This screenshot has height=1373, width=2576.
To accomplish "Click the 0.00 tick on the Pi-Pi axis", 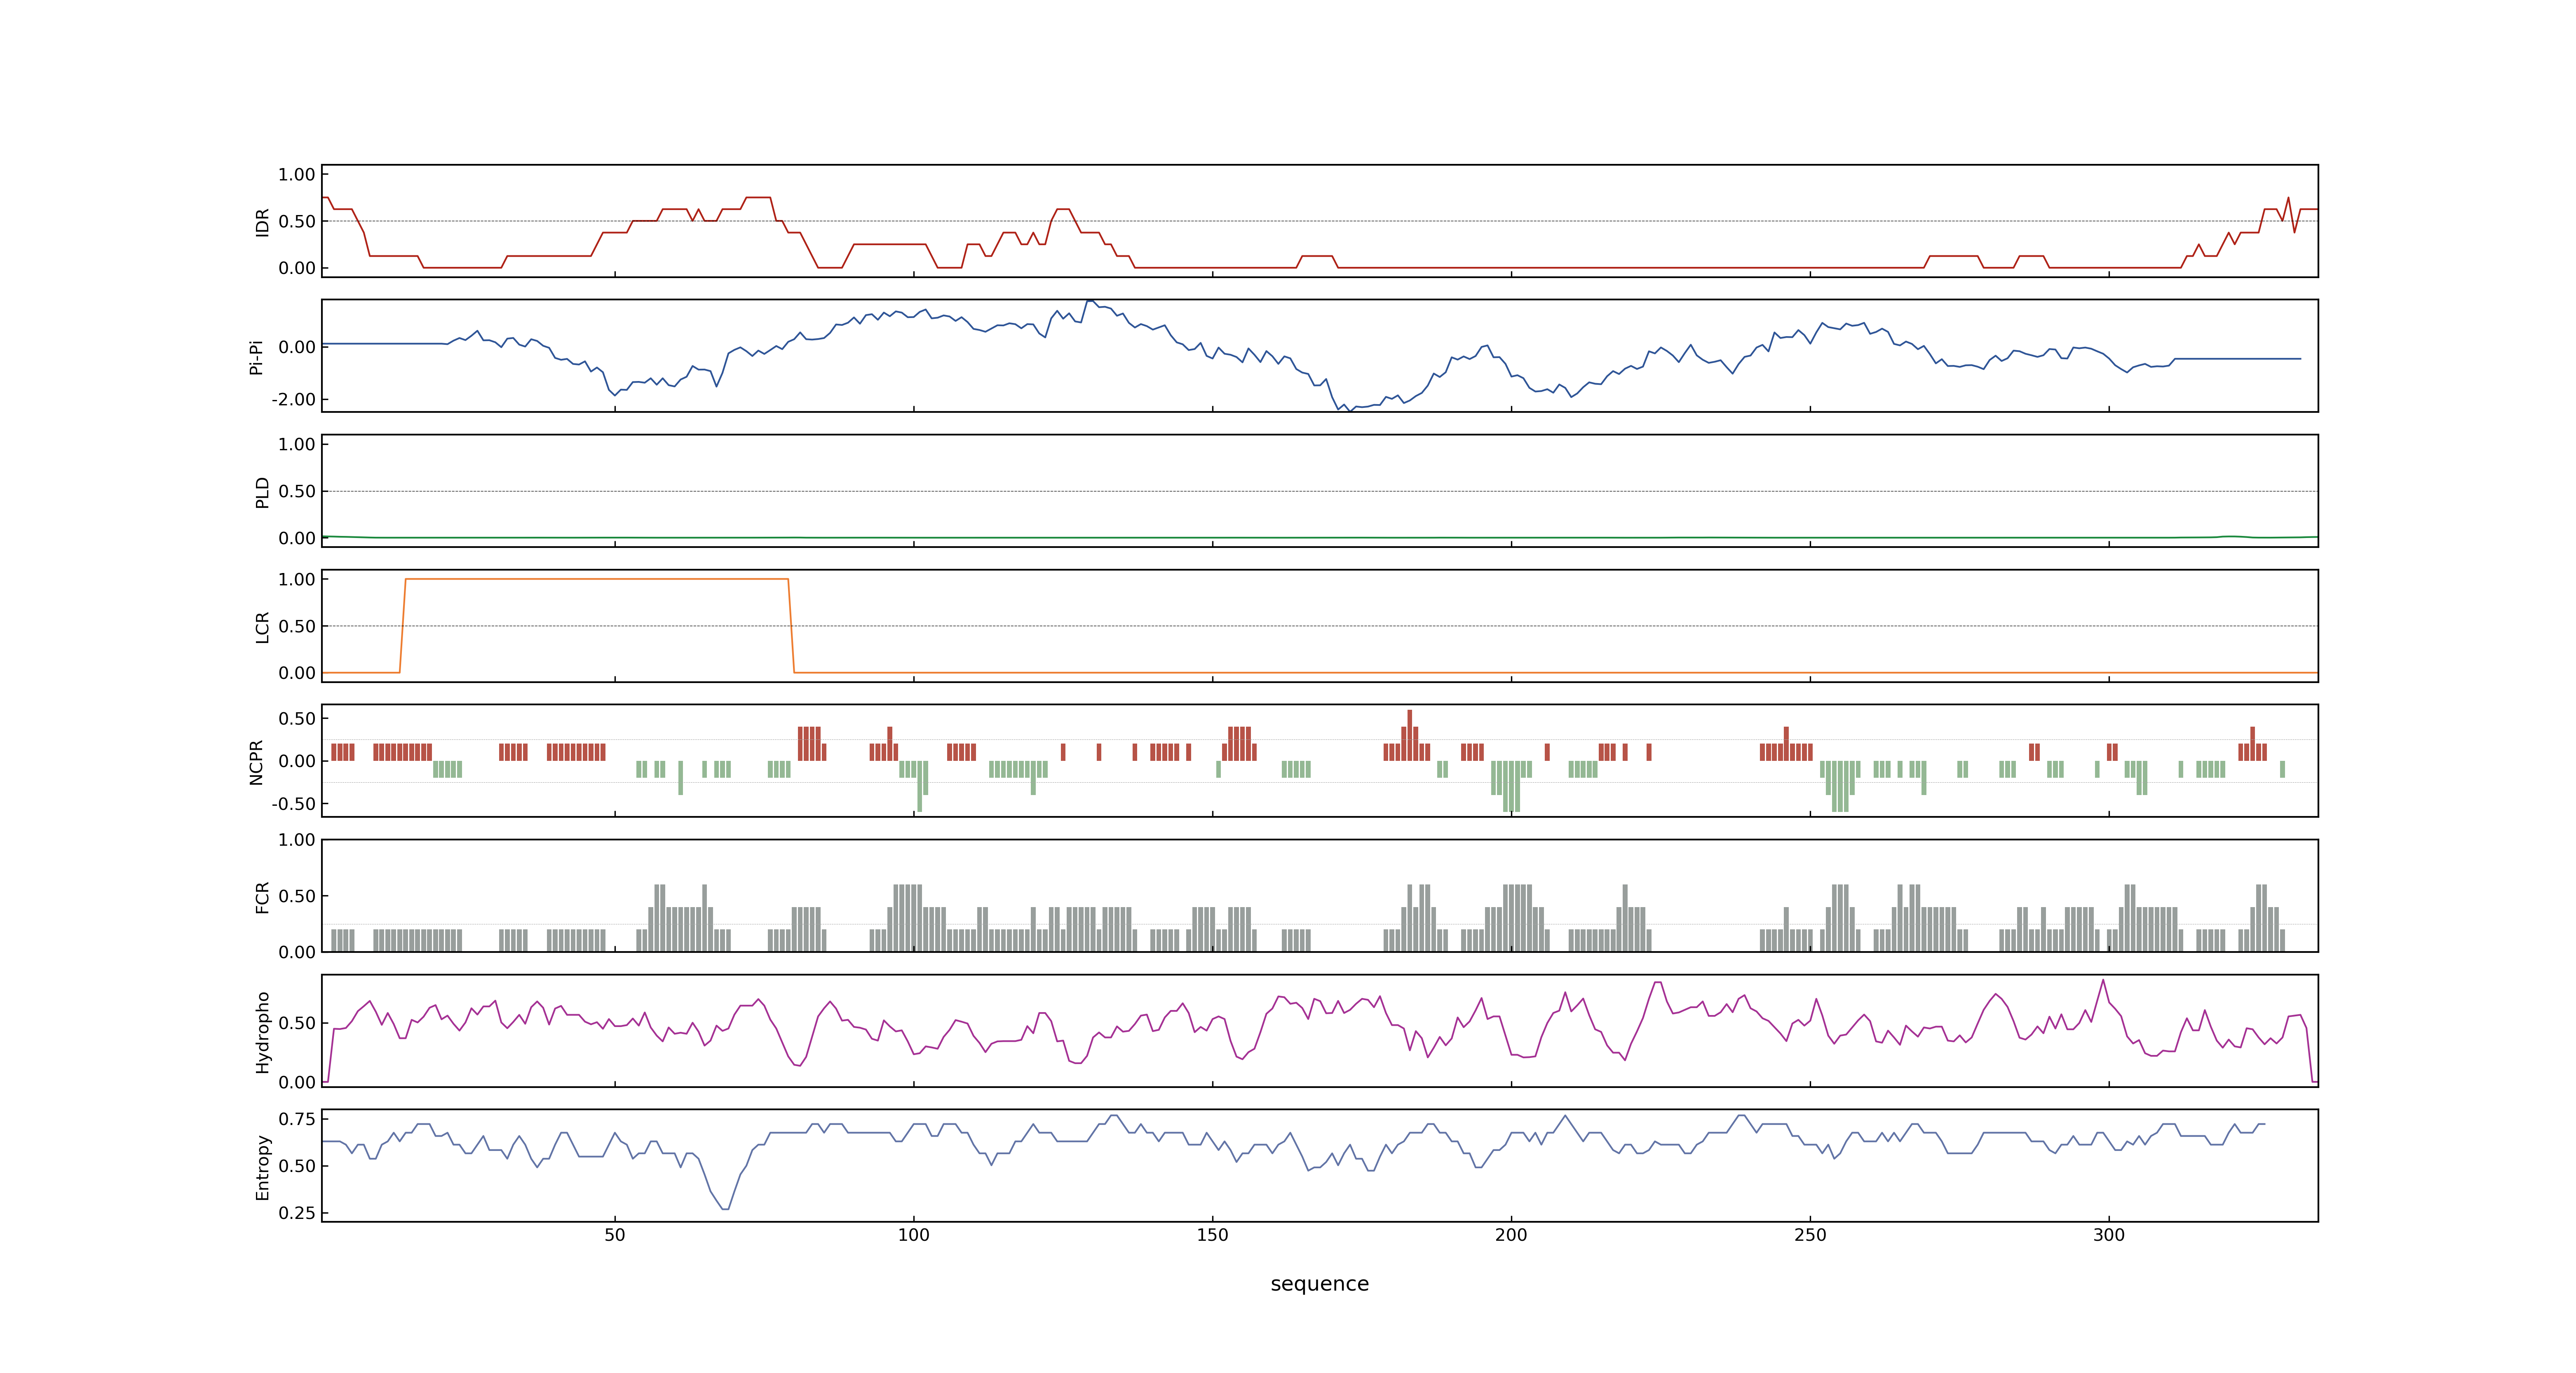I will click(x=297, y=348).
